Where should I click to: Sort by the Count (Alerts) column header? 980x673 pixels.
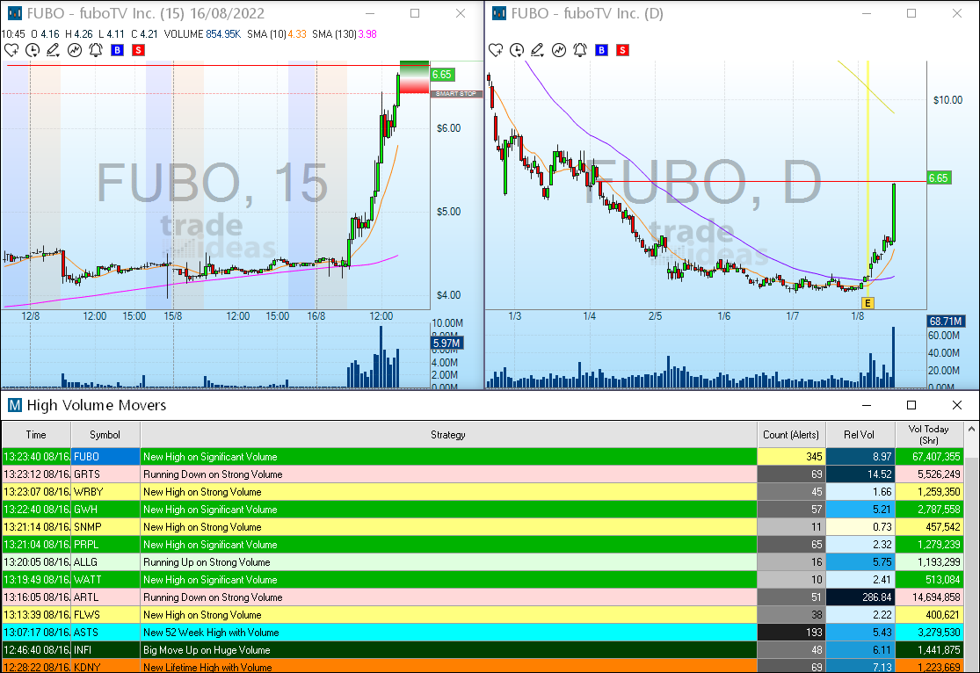tap(791, 435)
